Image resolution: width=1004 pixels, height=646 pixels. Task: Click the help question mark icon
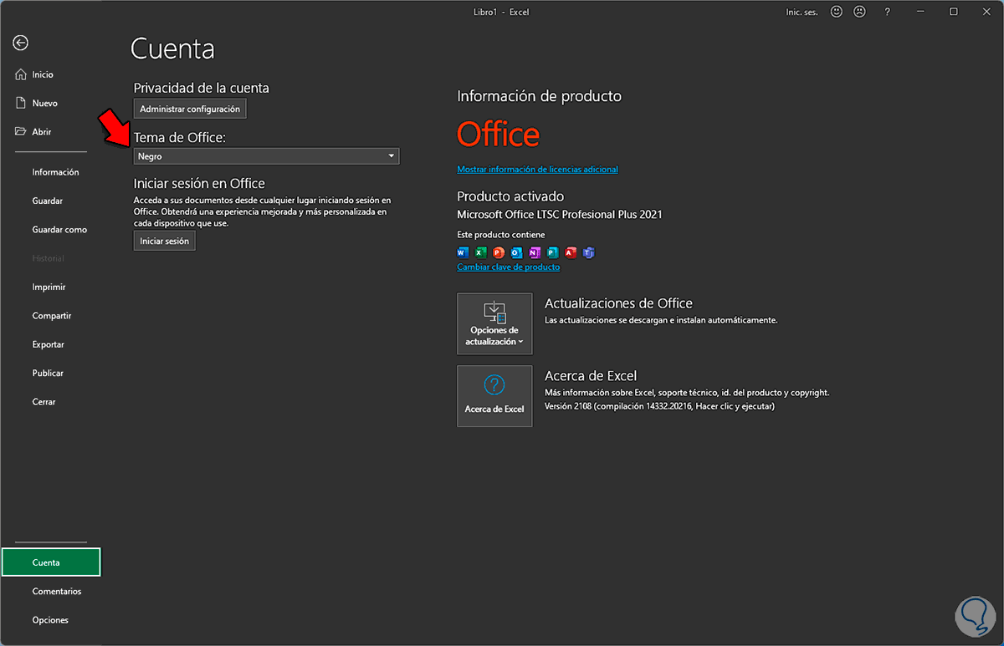tap(888, 12)
